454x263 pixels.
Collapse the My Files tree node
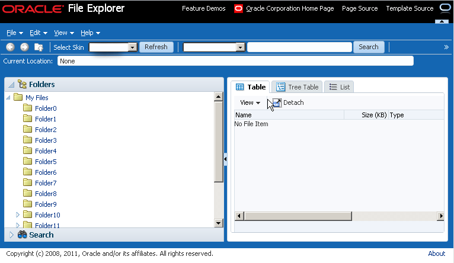(x=8, y=98)
